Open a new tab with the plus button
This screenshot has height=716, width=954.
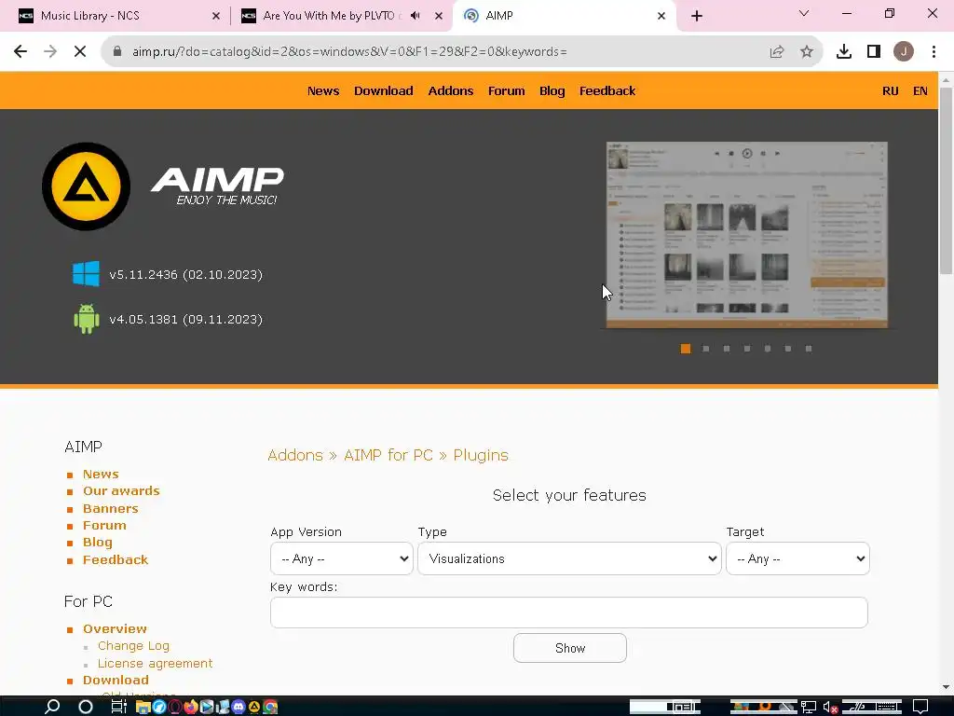click(x=697, y=16)
